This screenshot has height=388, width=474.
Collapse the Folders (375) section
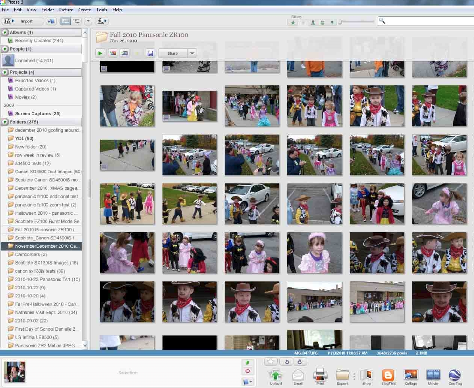tap(5, 122)
